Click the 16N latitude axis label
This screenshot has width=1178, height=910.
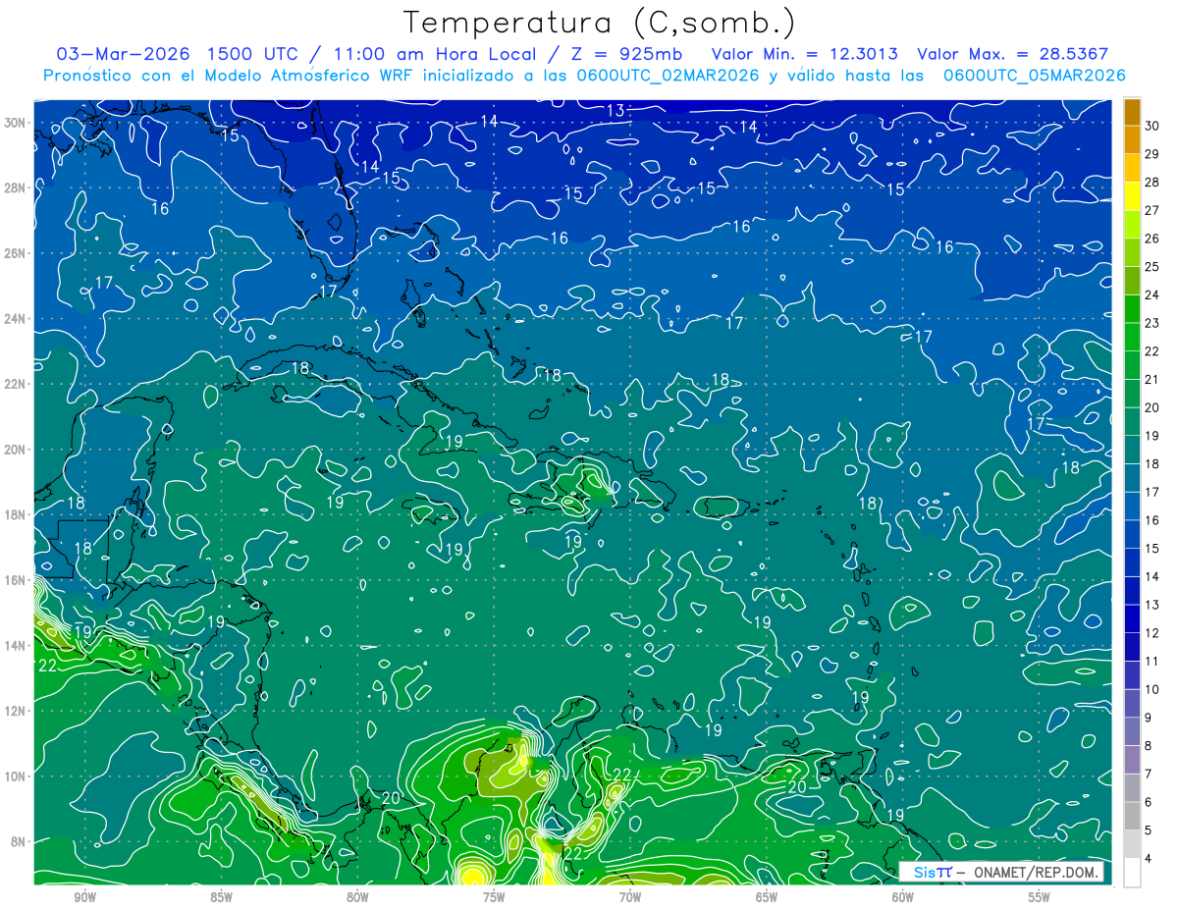[15, 580]
